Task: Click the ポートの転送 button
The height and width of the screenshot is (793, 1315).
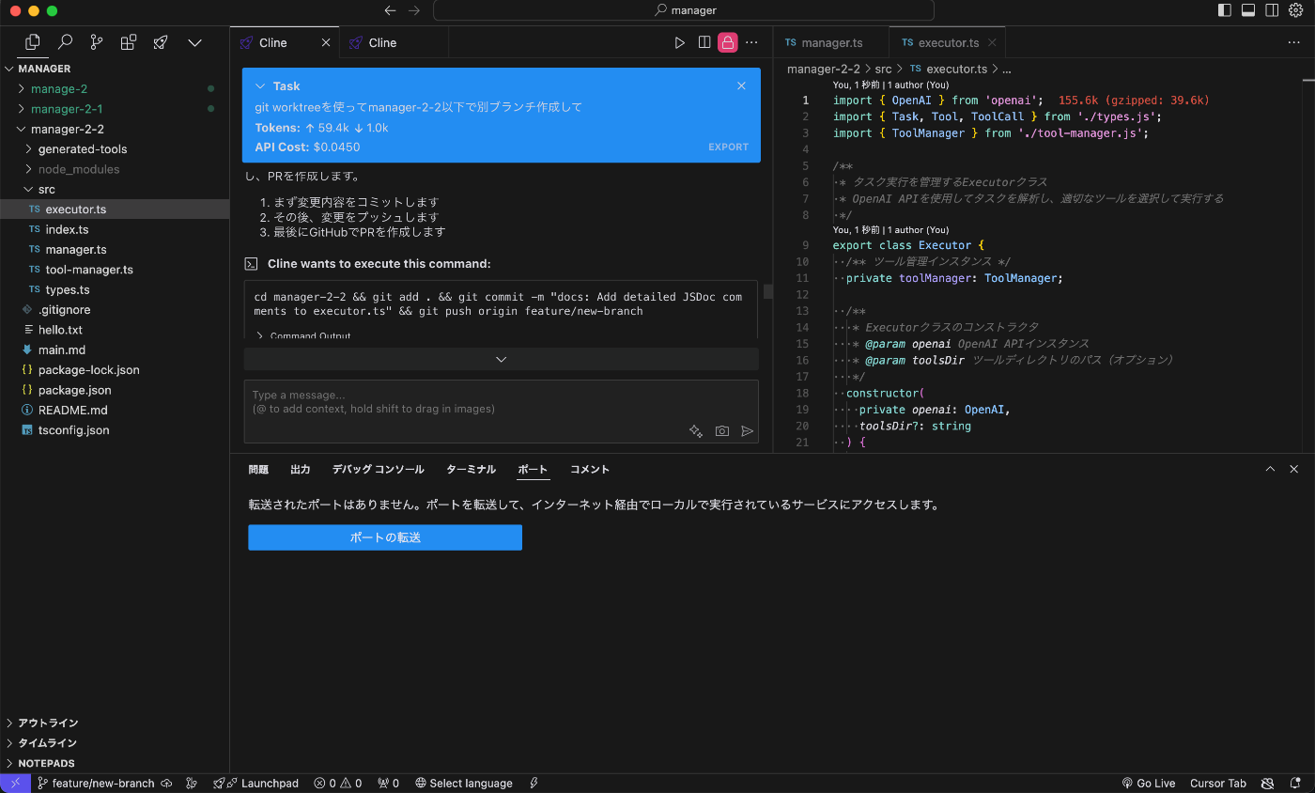Action: pos(384,537)
